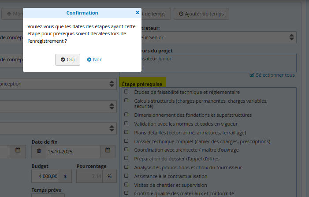Check Préparation du dossier d'appel d'offres

click(127, 158)
